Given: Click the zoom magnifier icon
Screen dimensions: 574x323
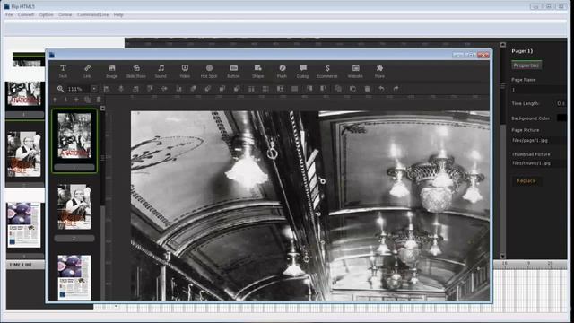Looking at the screenshot, I should pos(60,89).
